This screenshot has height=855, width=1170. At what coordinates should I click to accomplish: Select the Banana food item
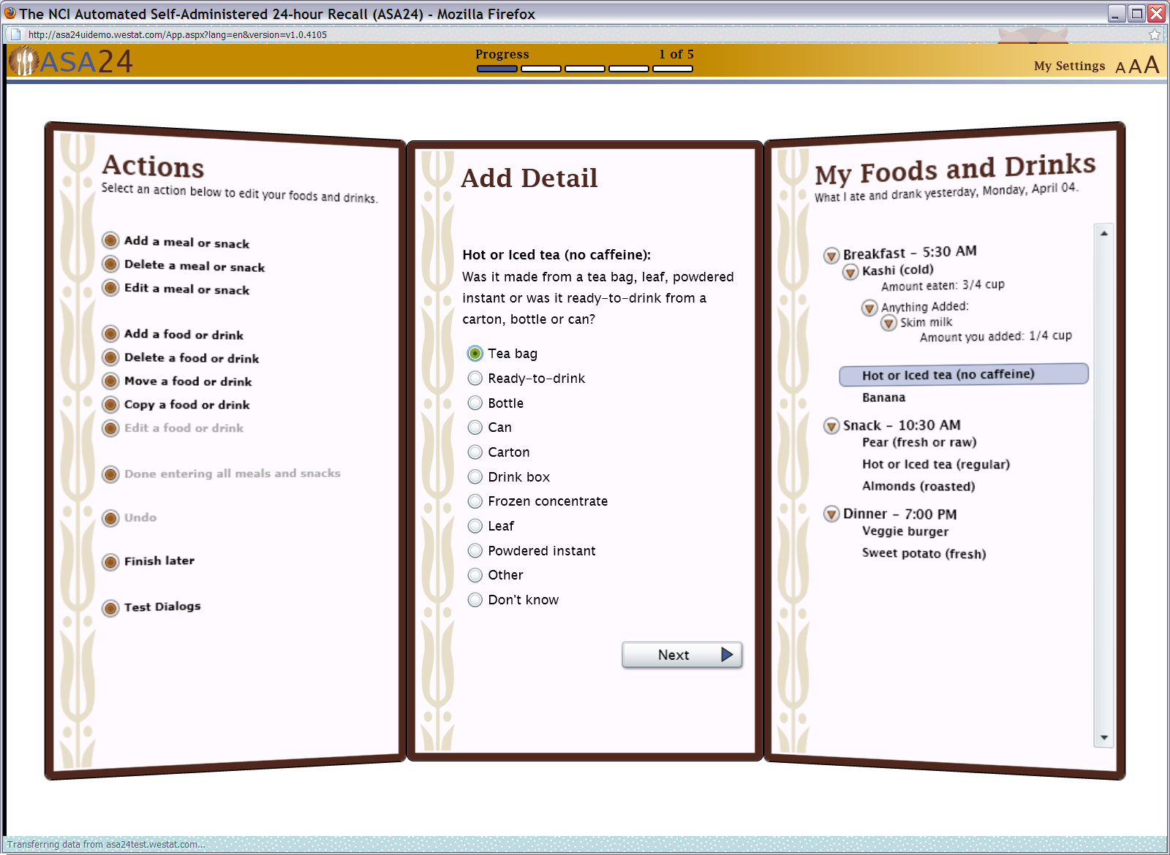tap(883, 398)
